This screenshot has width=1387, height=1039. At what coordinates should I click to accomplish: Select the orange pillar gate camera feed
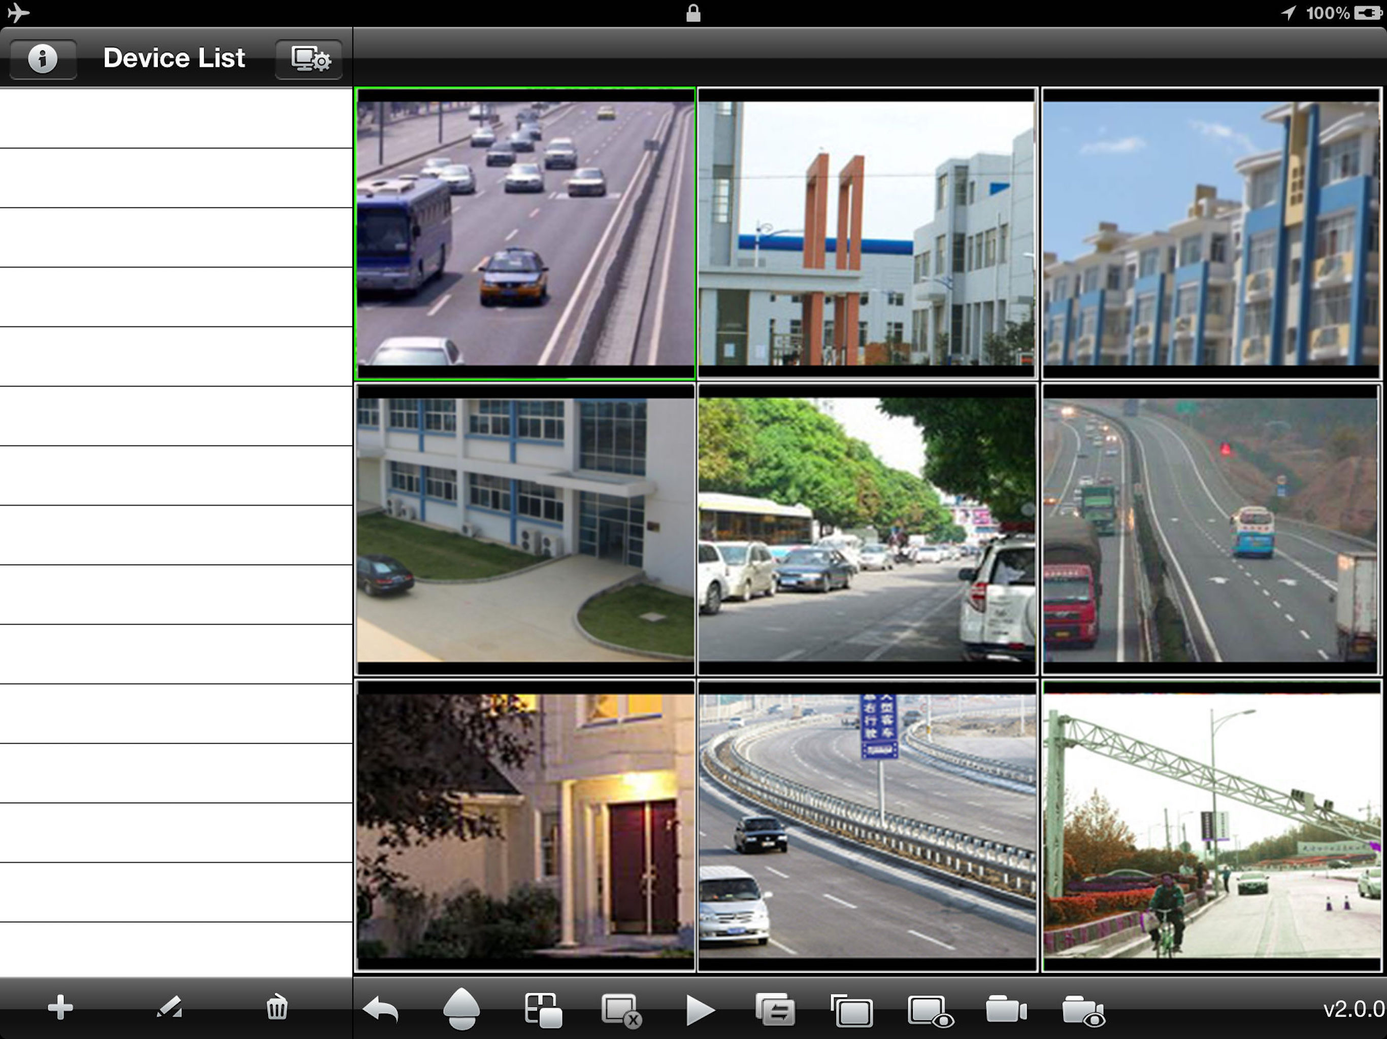pyautogui.click(x=867, y=233)
